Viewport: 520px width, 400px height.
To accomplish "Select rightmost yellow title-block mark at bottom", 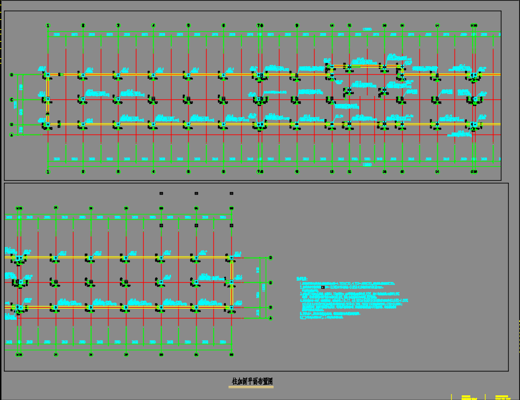I will coord(501,397).
